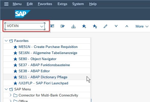Open the transaction code history dropdown arrow

tap(42, 26)
